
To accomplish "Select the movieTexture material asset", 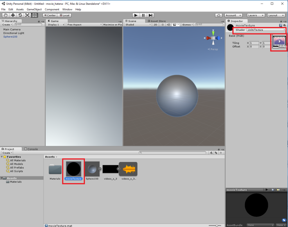I will (73, 171).
